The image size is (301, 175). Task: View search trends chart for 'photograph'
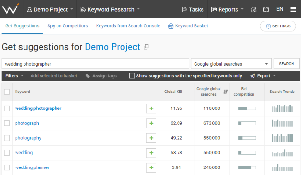tap(282, 123)
